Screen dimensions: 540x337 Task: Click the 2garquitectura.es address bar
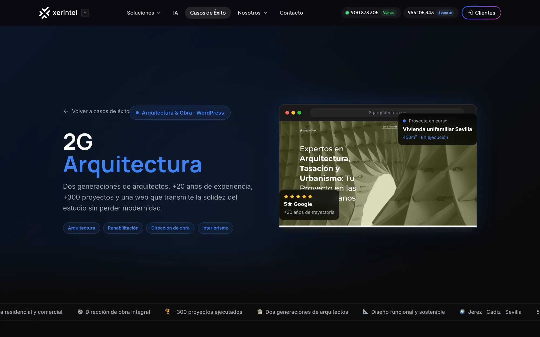pyautogui.click(x=387, y=113)
